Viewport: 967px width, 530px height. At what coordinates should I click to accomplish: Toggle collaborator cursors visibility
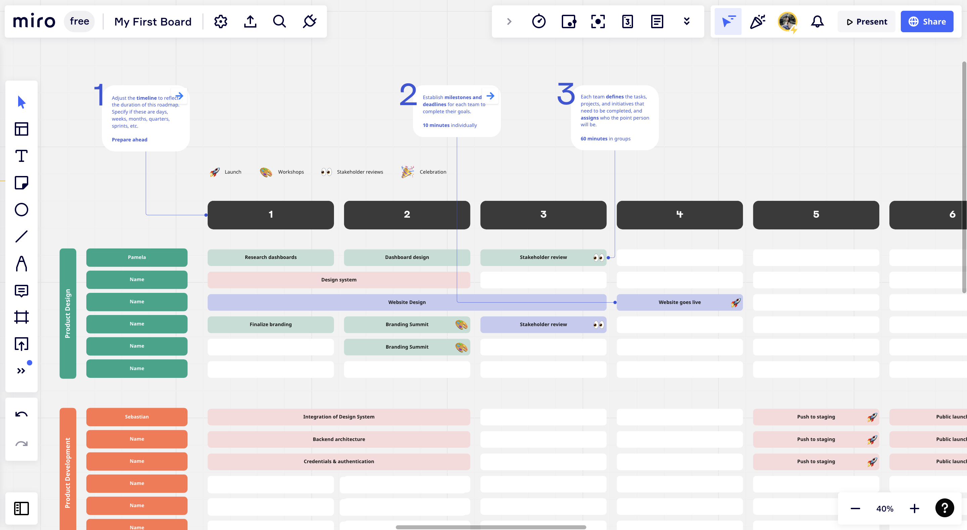(x=728, y=21)
